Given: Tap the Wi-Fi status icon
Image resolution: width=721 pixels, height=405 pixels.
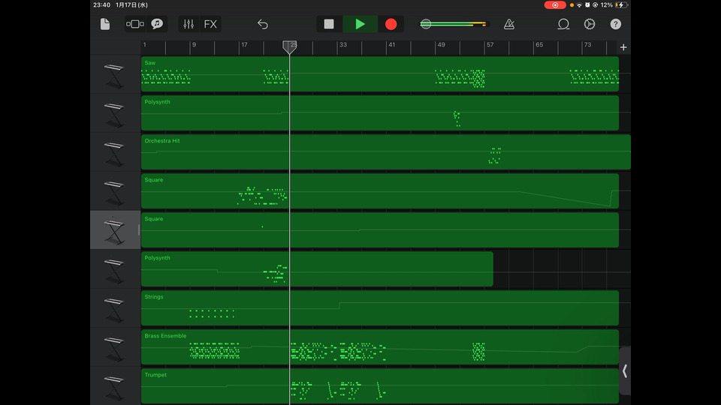Looking at the screenshot, I should 579,5.
